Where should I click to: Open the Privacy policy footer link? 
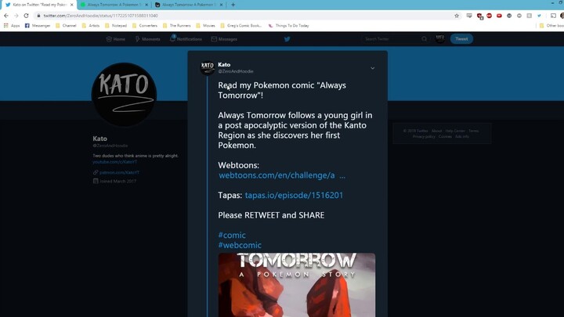click(x=424, y=136)
